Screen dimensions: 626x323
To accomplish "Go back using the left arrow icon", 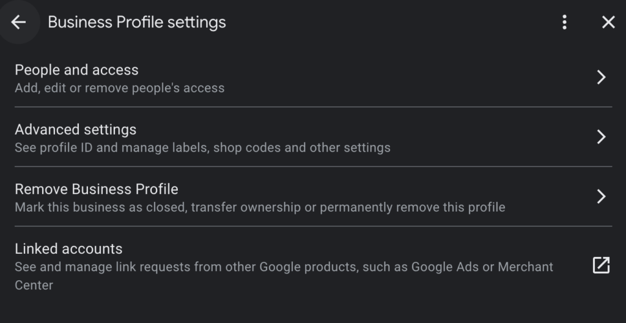I will [18, 22].
